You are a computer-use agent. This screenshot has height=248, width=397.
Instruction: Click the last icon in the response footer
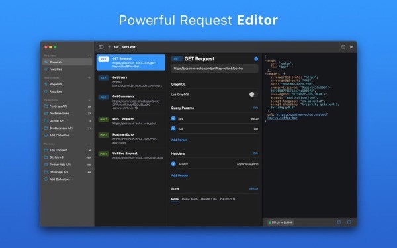point(349,222)
